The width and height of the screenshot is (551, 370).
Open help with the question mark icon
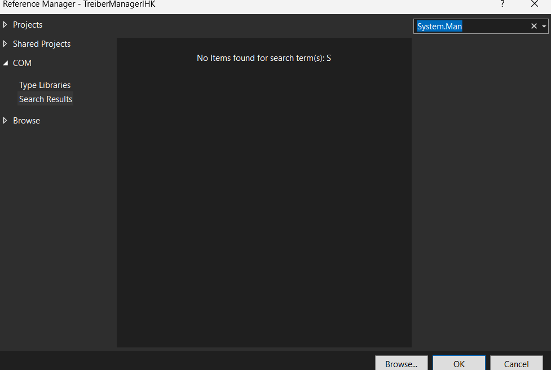[x=502, y=4]
